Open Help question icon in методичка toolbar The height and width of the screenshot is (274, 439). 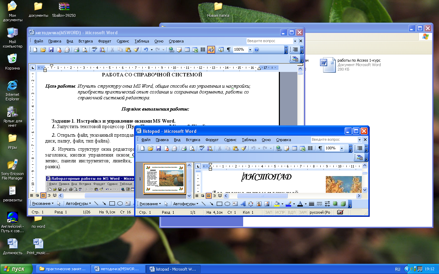[x=257, y=50]
